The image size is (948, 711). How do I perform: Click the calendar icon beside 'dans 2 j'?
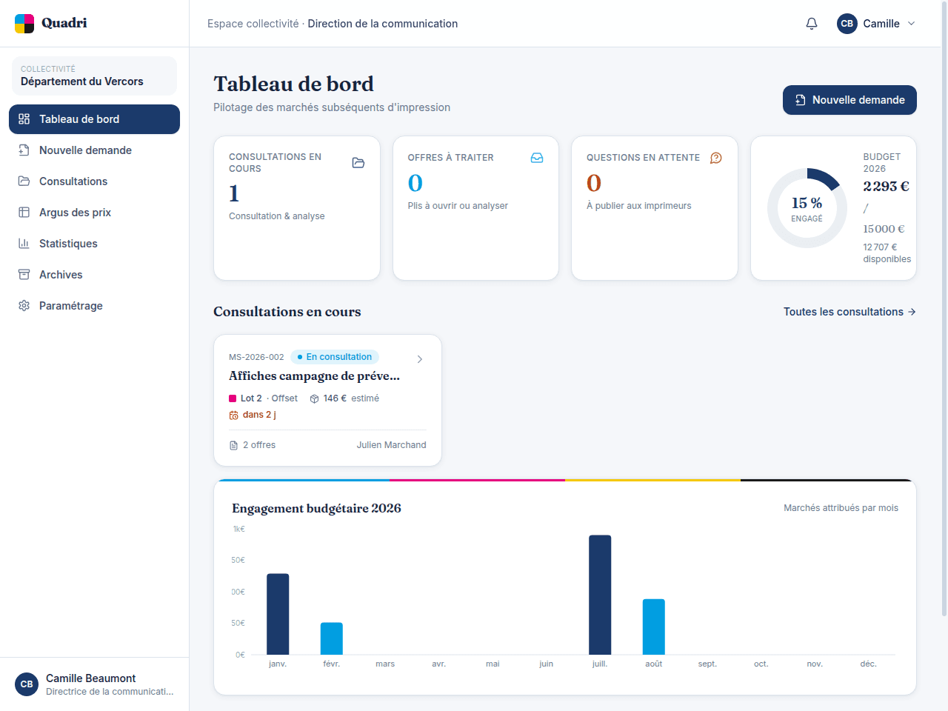[234, 415]
